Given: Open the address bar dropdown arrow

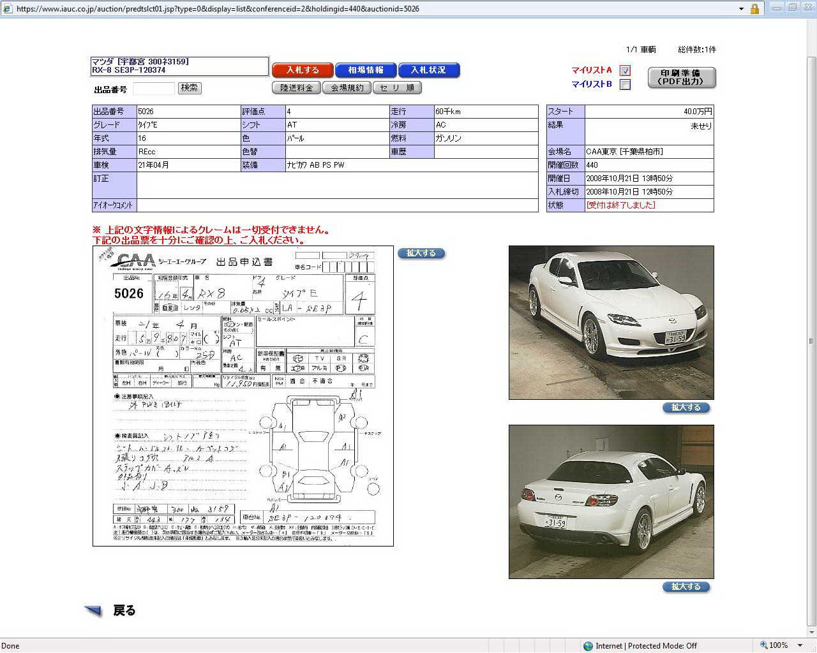Looking at the screenshot, I should click(741, 9).
